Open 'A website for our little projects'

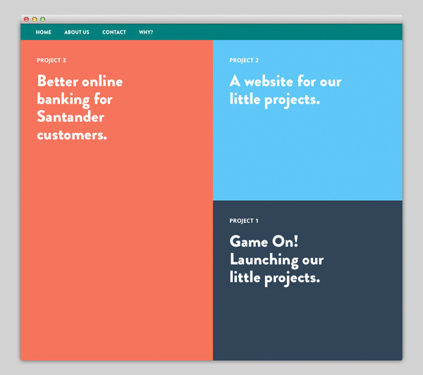click(x=286, y=91)
